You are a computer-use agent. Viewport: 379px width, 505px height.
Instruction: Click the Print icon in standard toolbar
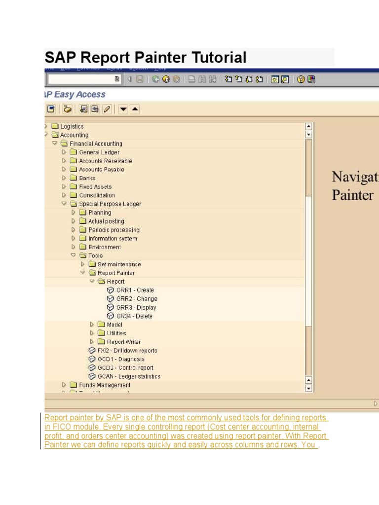coord(191,79)
